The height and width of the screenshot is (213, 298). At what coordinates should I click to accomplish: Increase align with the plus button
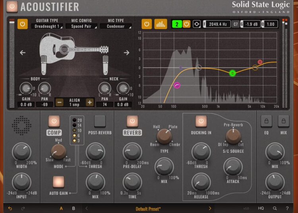[x=90, y=103]
